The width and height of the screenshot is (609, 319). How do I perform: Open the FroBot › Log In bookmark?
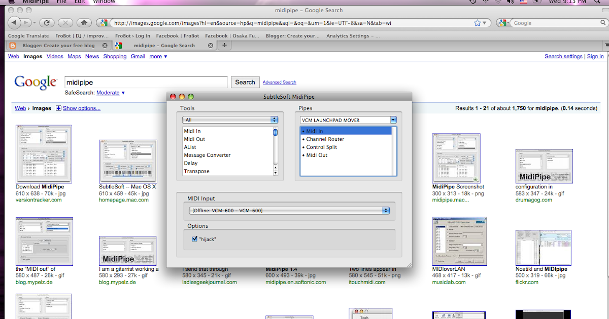[x=132, y=36]
